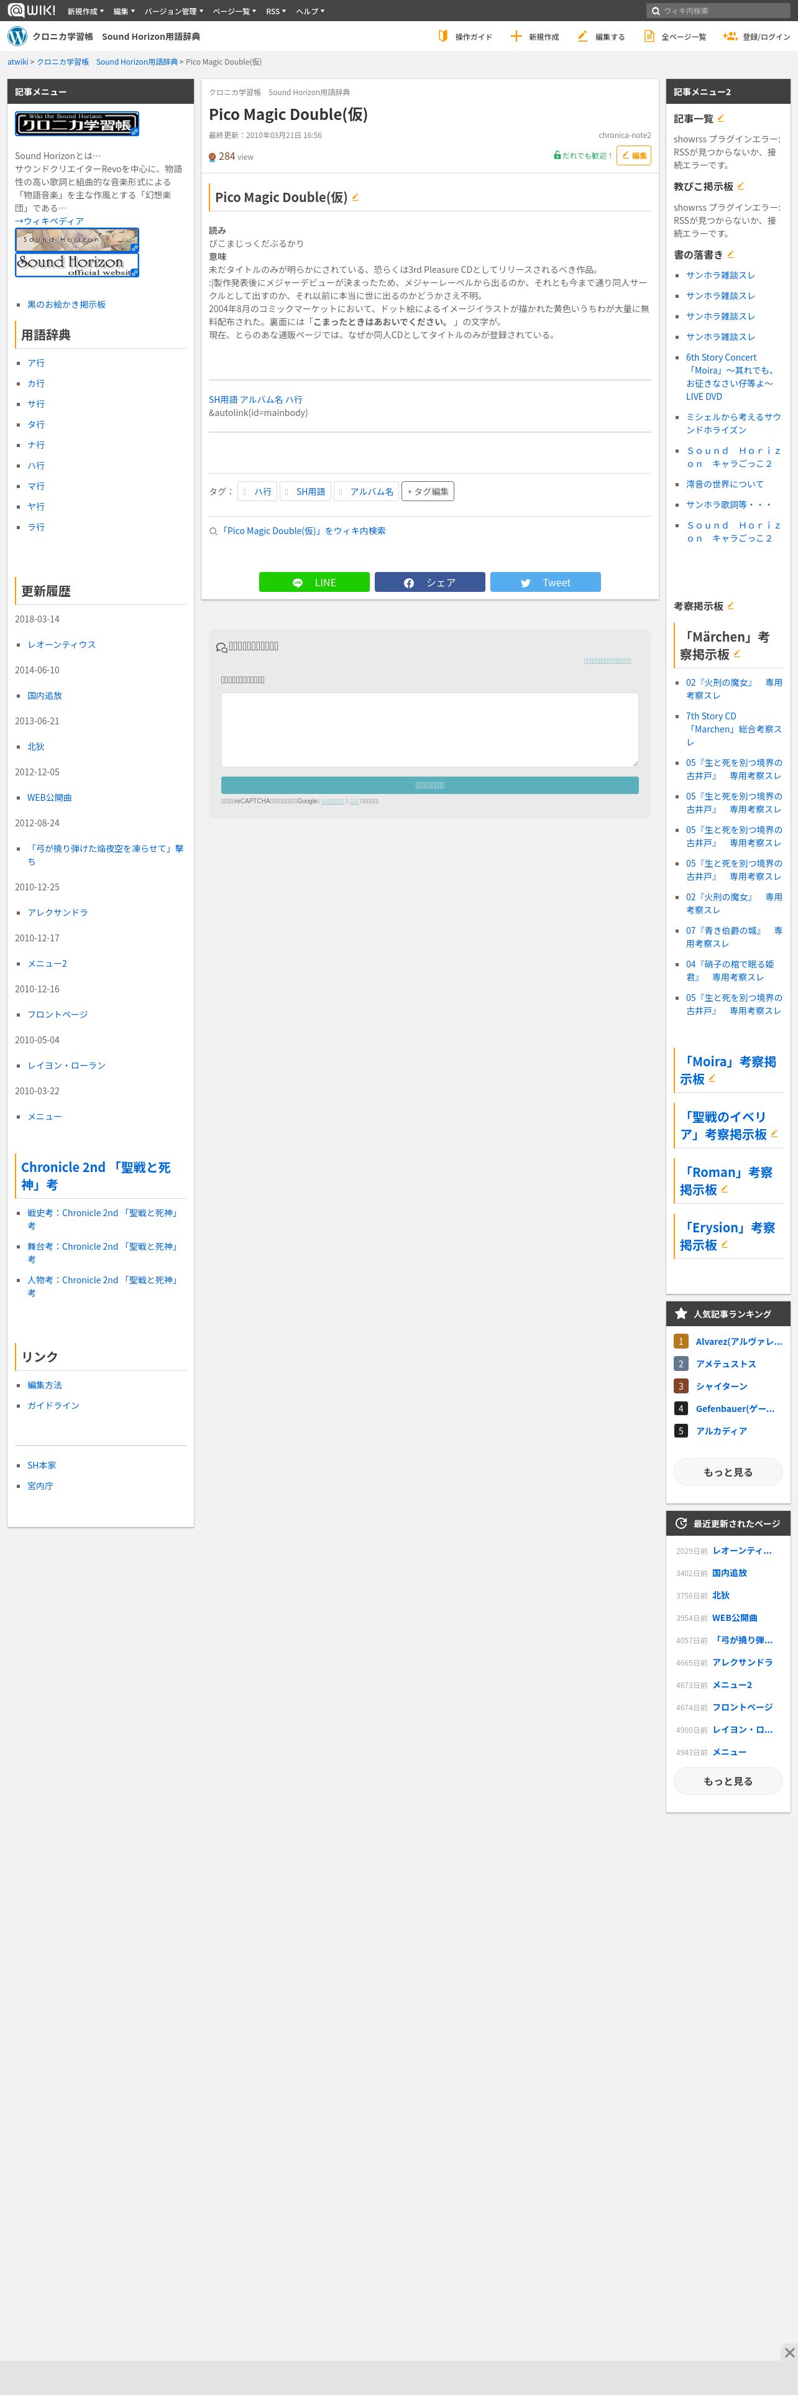
Task: Expand the RSS dropdown menu
Action: pyautogui.click(x=276, y=11)
